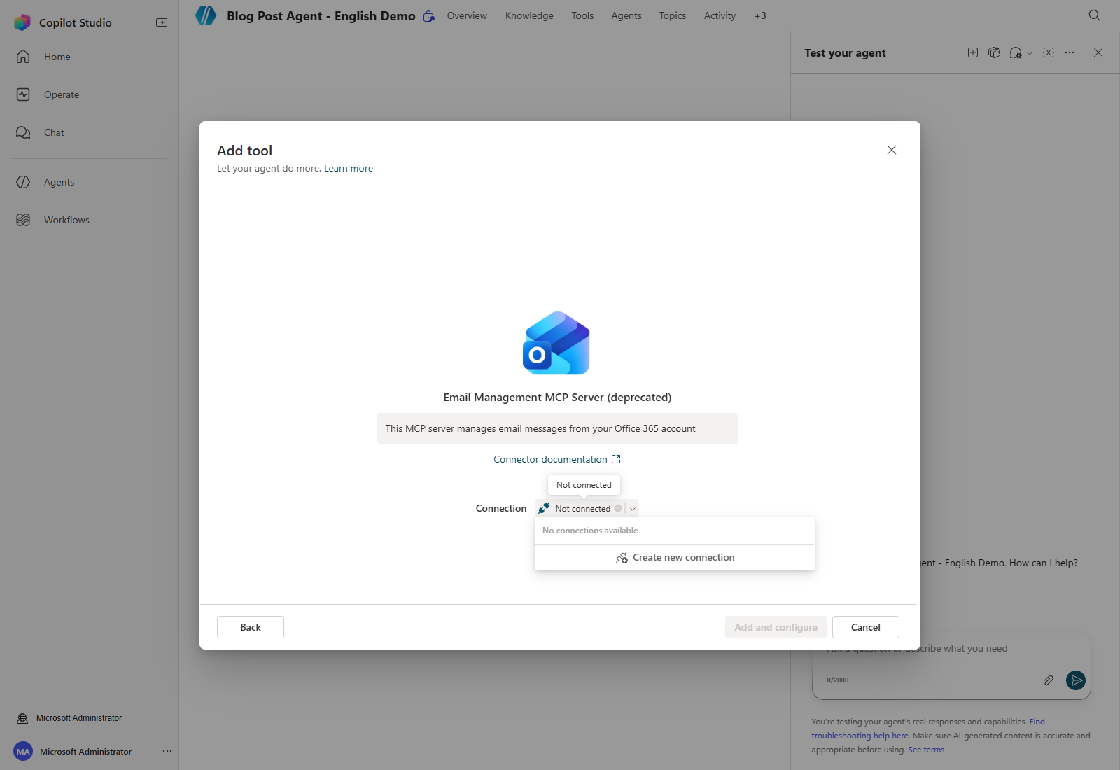Close the Add tool dialog
The height and width of the screenshot is (770, 1120).
892,150
